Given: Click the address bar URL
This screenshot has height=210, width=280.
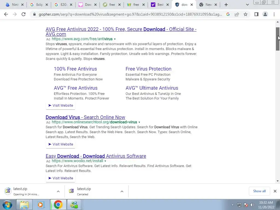Looking at the screenshot, I should 130,14.
